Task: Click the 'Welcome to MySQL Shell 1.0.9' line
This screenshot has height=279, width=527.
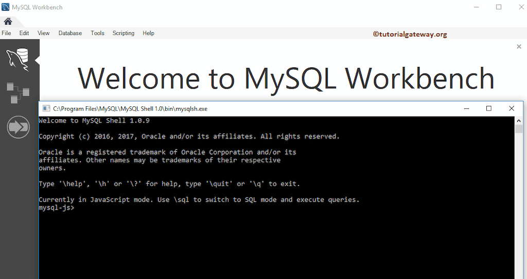Action: point(94,121)
